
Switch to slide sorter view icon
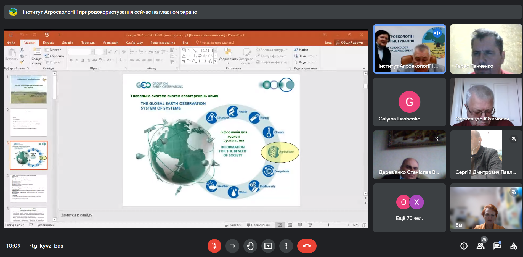[x=290, y=225]
